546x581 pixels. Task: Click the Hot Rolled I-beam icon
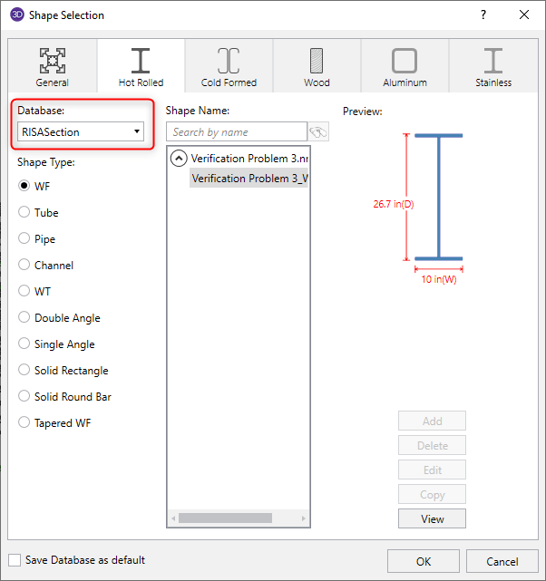[x=141, y=61]
